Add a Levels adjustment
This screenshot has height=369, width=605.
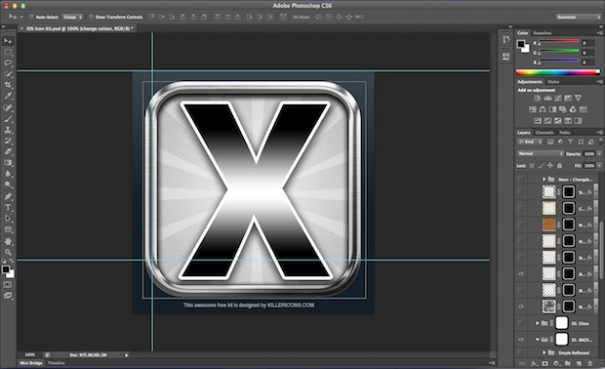point(547,98)
